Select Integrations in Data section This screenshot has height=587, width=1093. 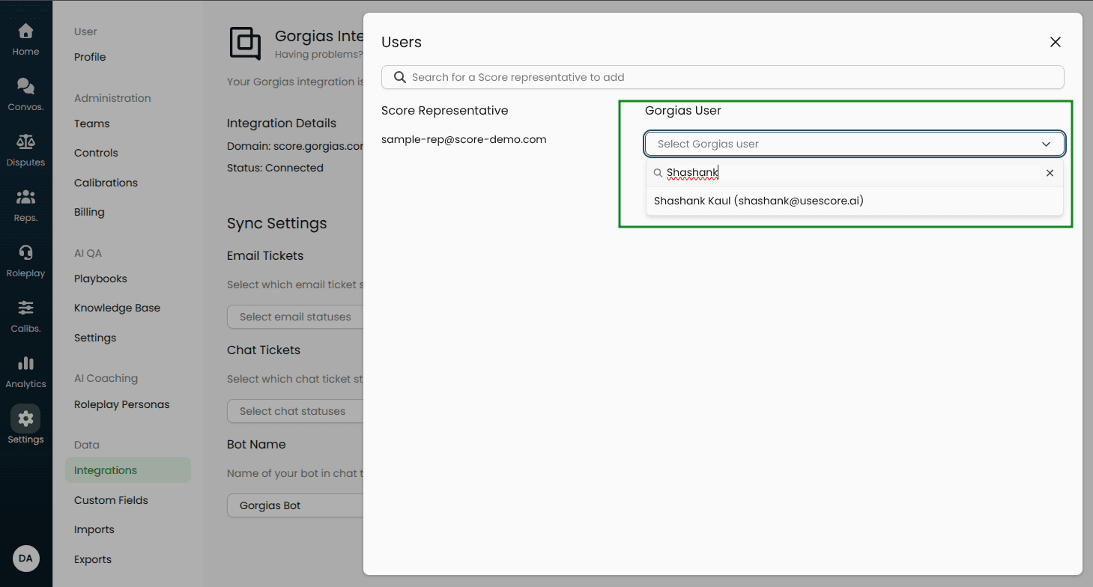[x=128, y=470]
